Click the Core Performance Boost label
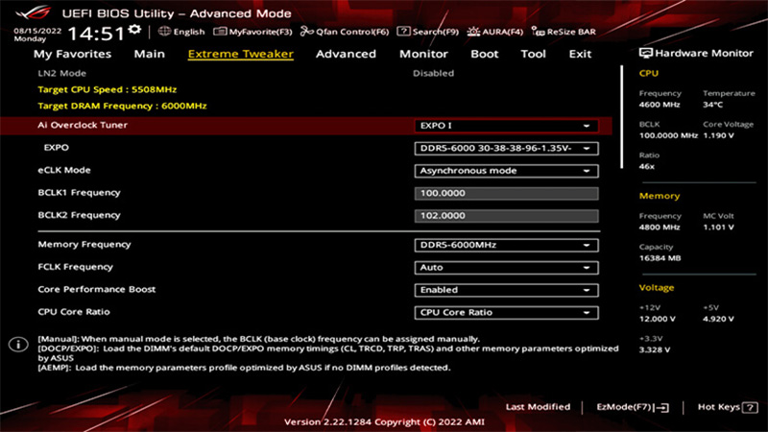 tap(97, 290)
